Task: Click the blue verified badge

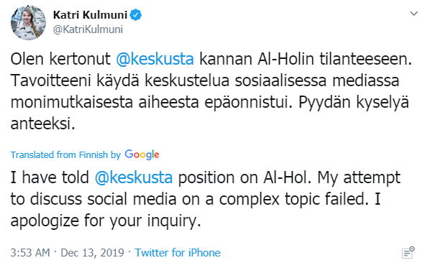Action: 136,14
